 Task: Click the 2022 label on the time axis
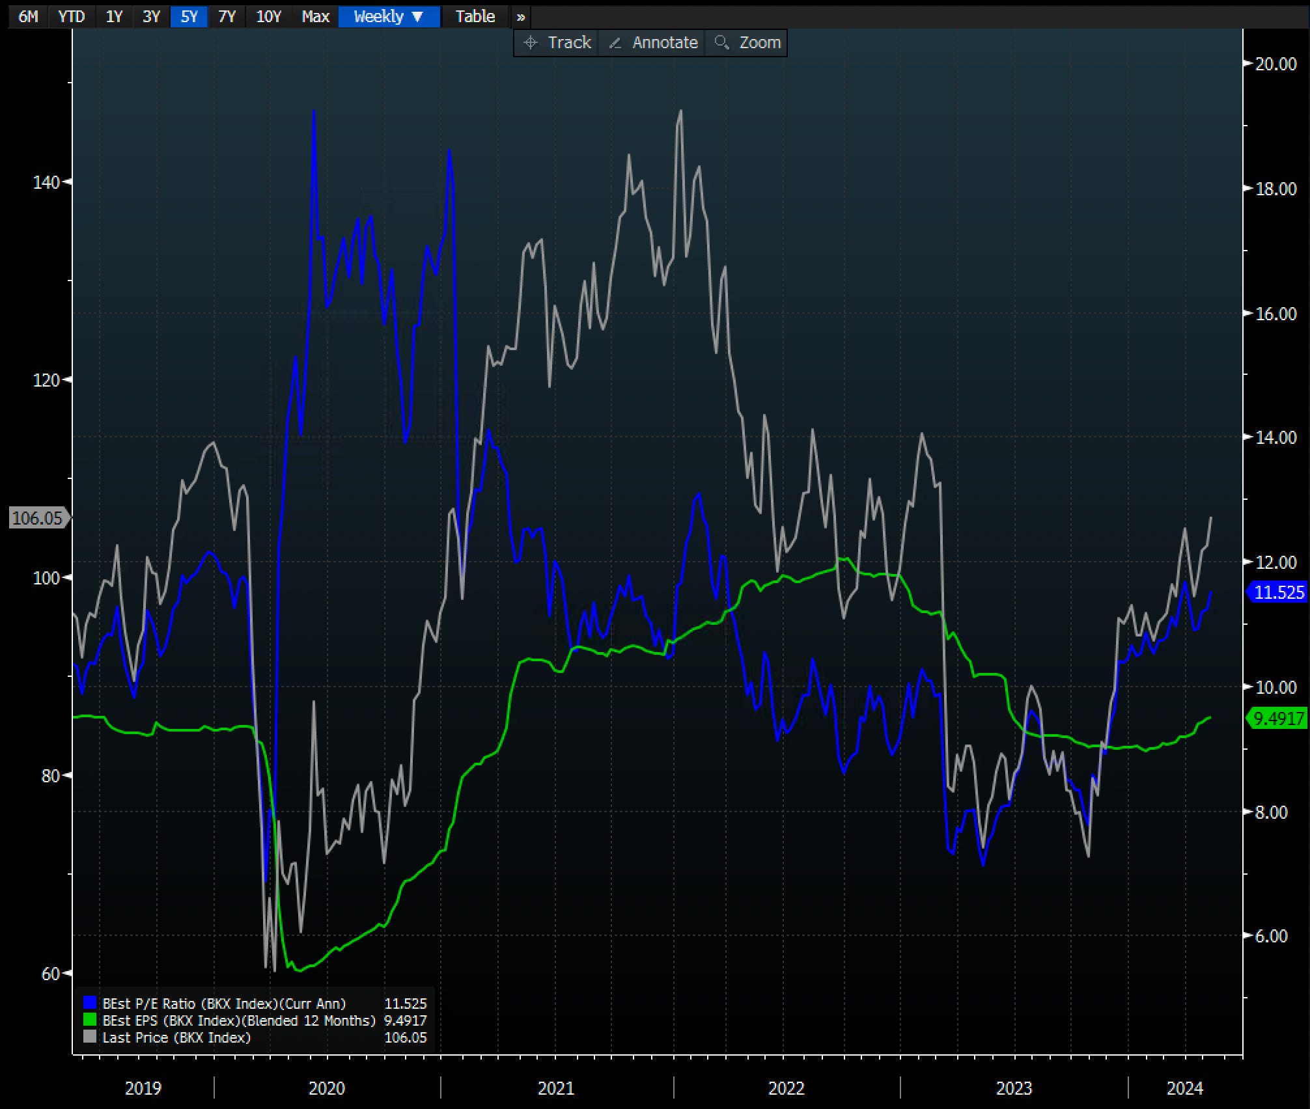tap(787, 1088)
